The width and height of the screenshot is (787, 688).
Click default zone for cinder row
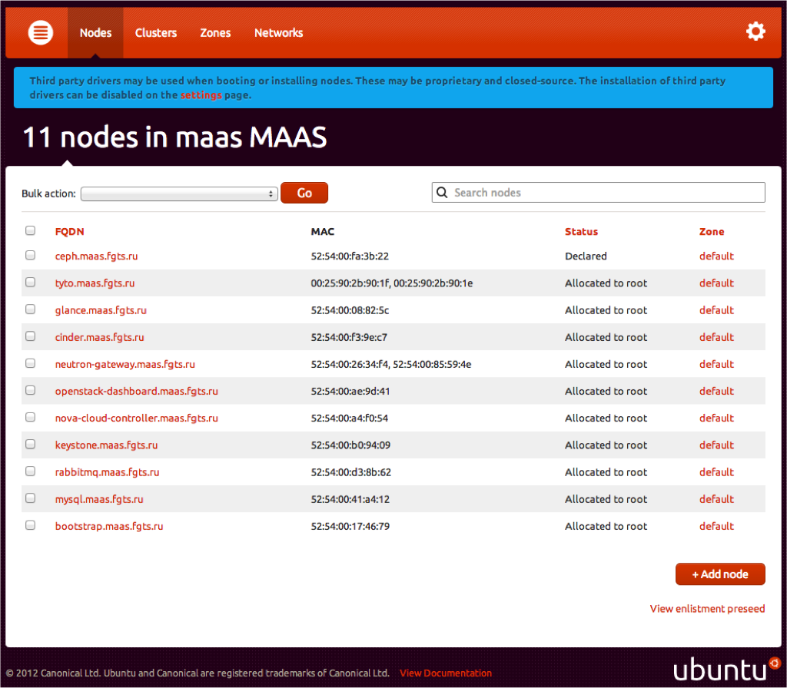click(x=716, y=338)
